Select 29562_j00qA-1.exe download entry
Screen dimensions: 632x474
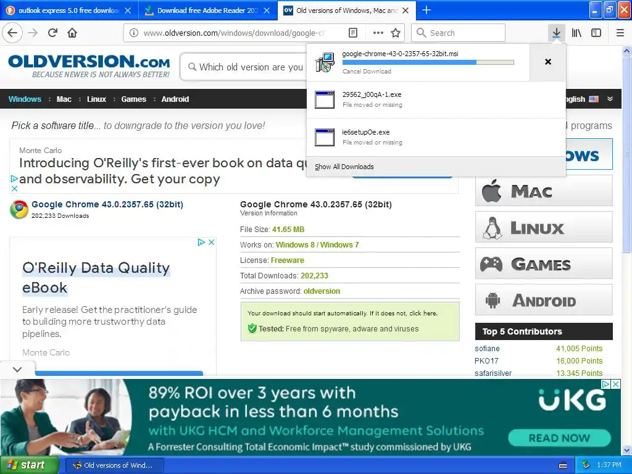coord(436,99)
